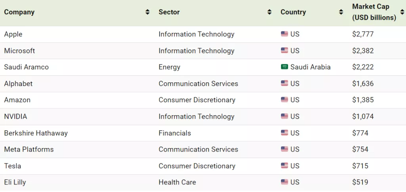Click the Health Care sector cell
Image resolution: width=406 pixels, height=192 pixels.
(x=177, y=182)
